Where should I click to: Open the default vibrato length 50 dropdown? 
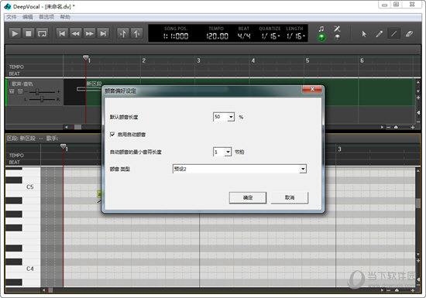click(231, 117)
